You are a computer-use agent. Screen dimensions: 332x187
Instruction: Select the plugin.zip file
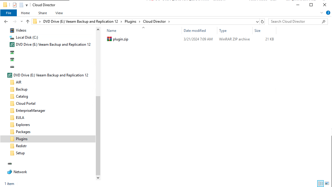point(121,39)
